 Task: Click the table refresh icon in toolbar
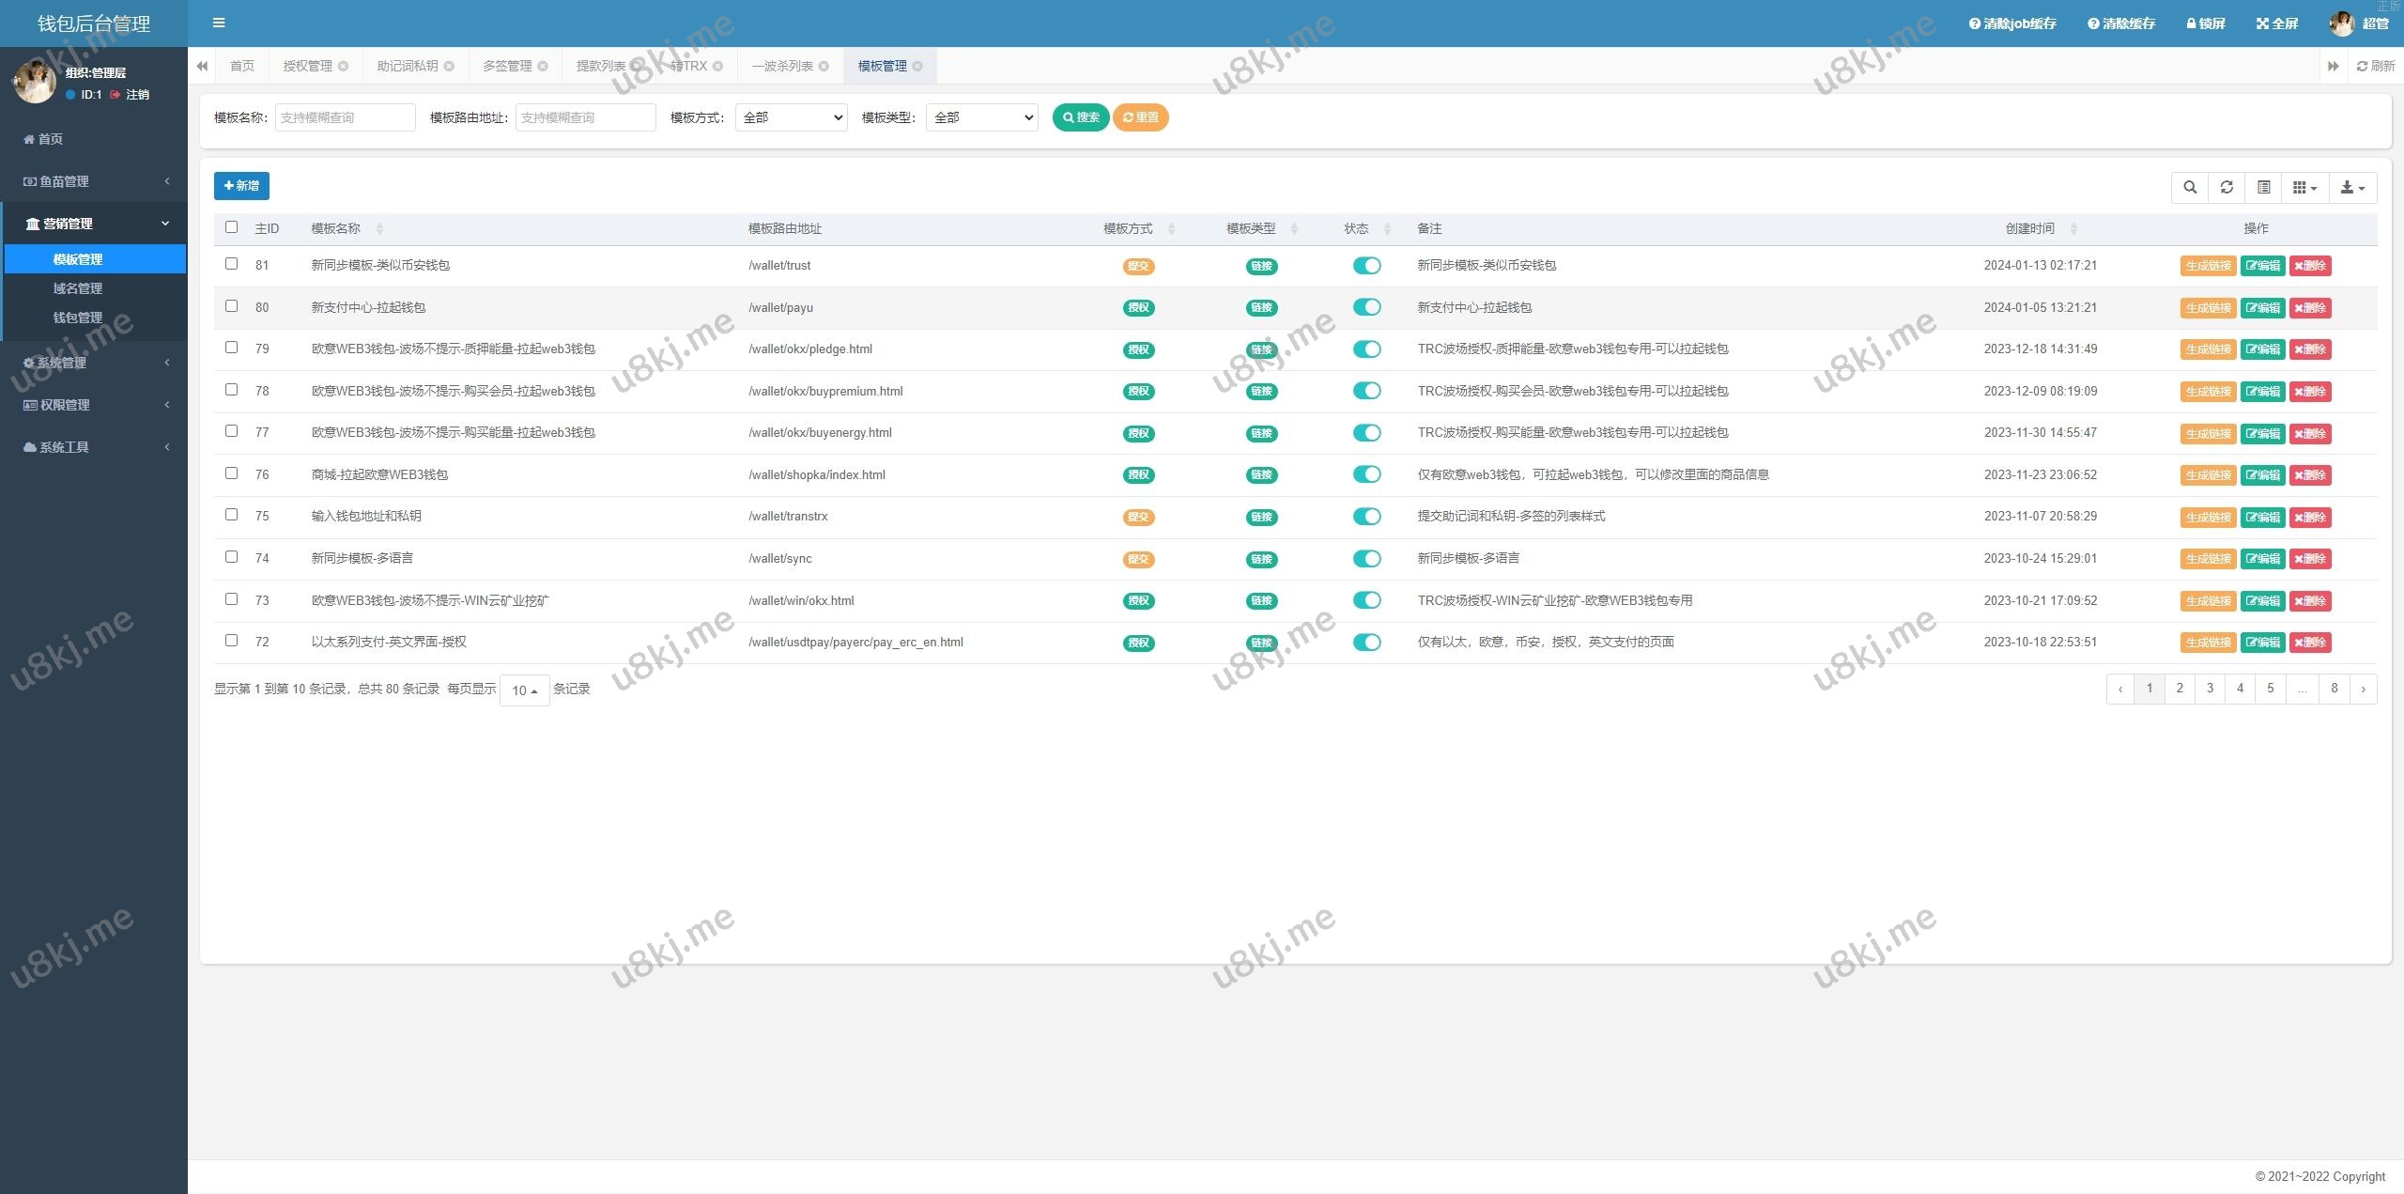2227,187
